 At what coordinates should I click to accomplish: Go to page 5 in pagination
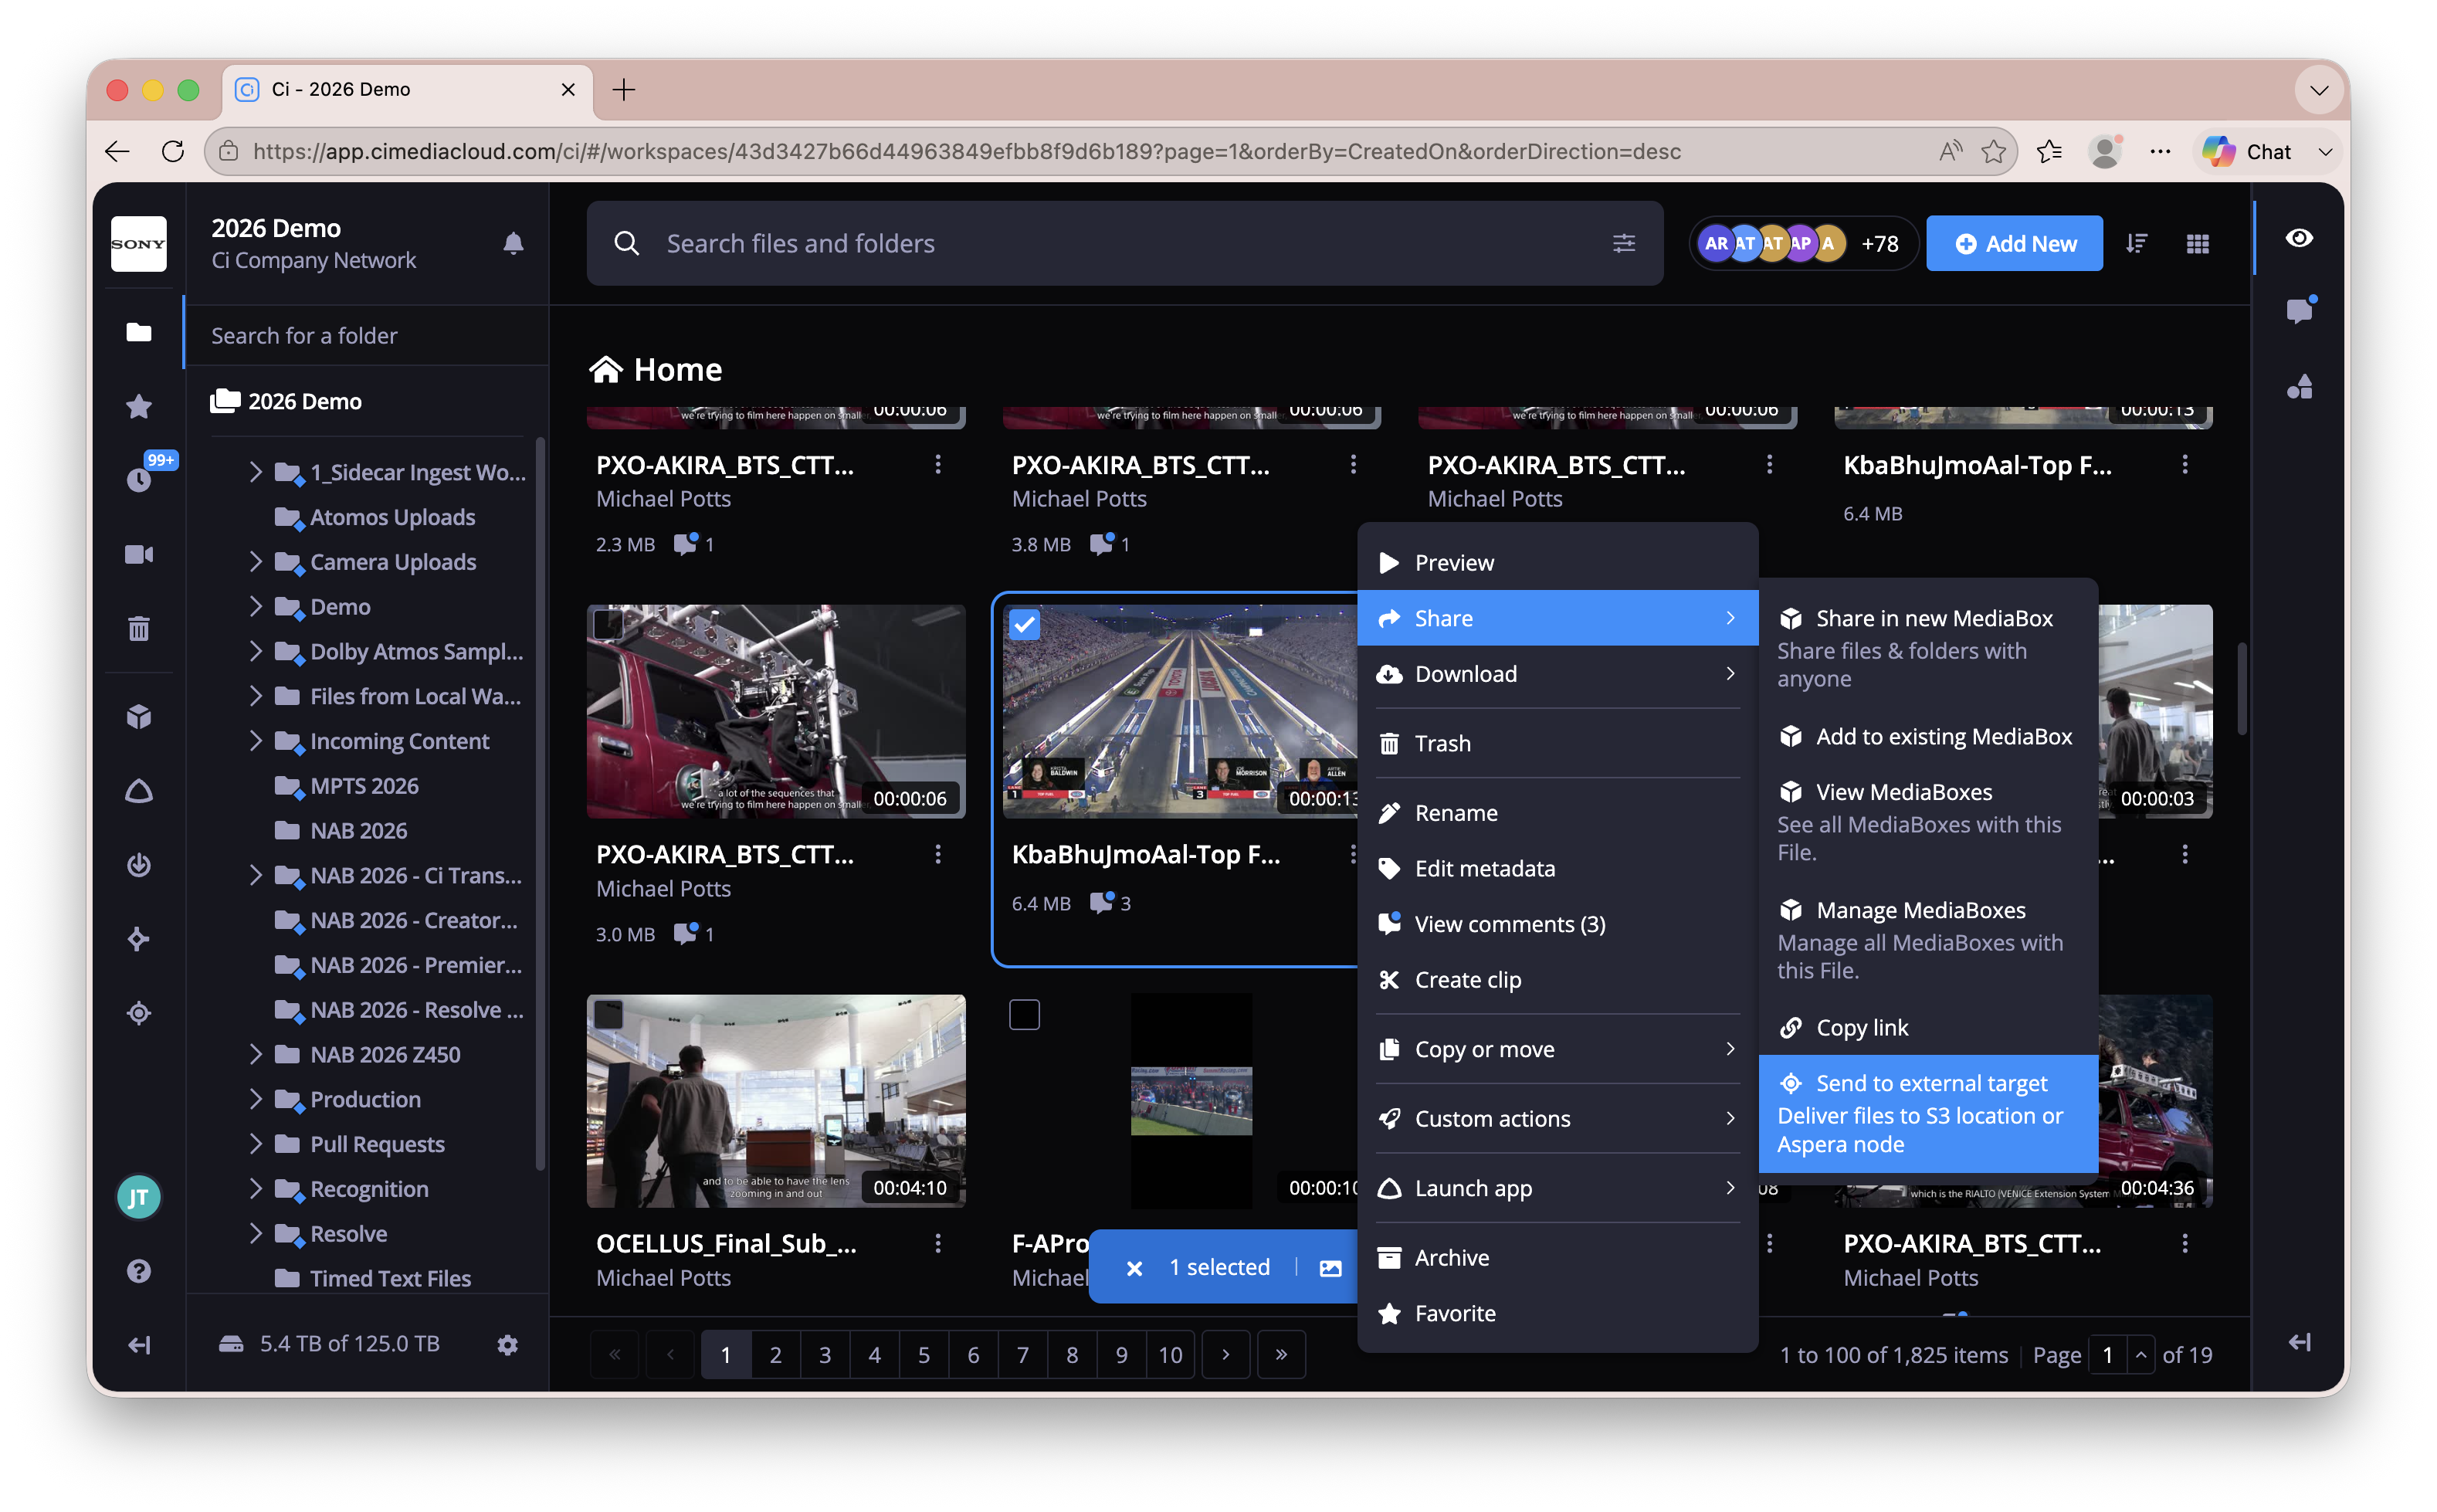coord(923,1354)
